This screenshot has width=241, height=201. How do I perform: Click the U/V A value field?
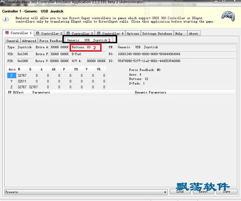[x=96, y=61]
